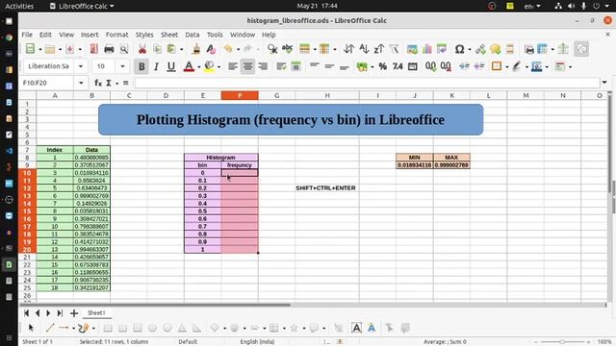The height and width of the screenshot is (346, 616).
Task: Toggle Underline formatting
Action: (171, 66)
